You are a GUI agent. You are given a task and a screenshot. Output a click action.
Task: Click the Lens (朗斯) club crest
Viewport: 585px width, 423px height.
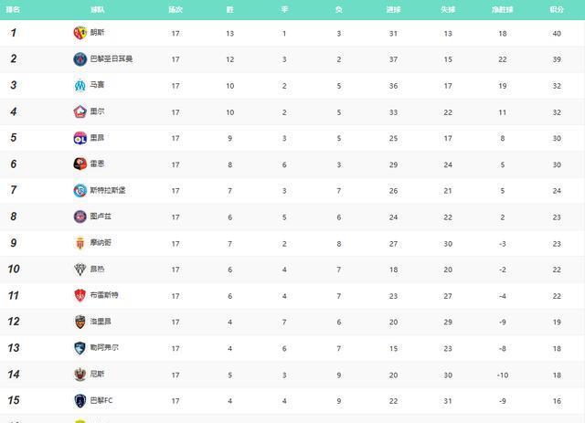(80, 33)
